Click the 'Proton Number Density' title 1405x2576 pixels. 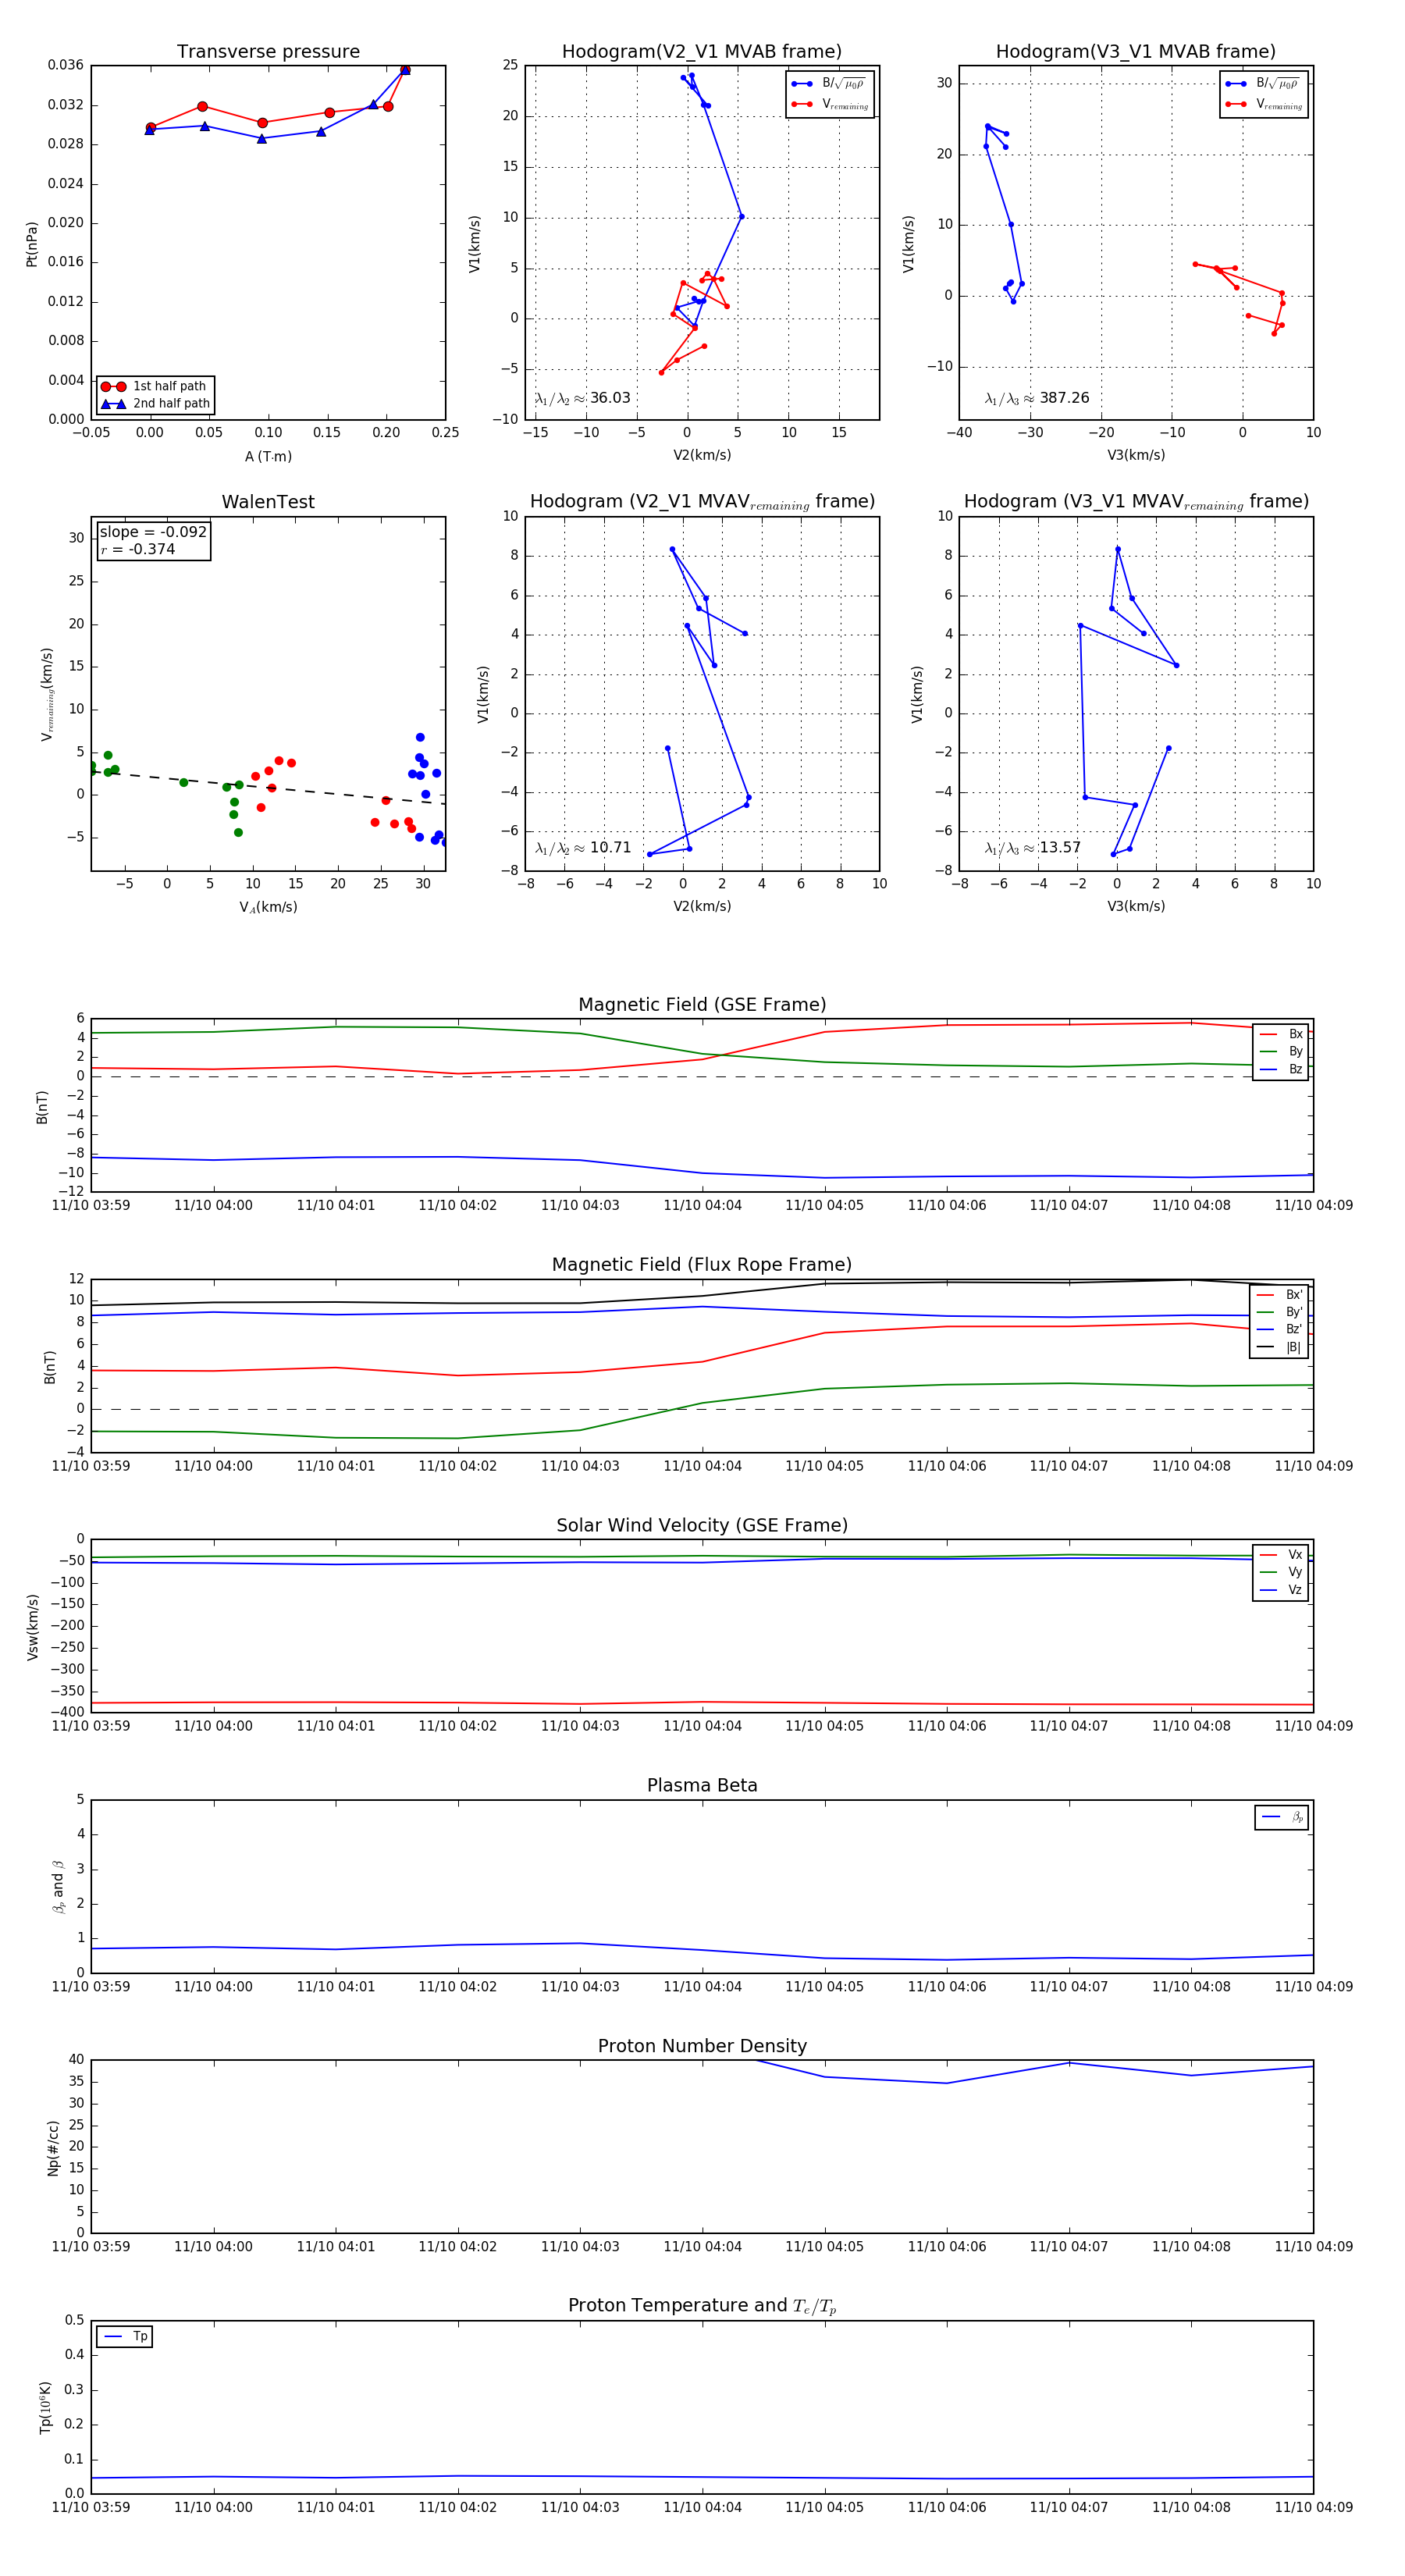tap(702, 2046)
